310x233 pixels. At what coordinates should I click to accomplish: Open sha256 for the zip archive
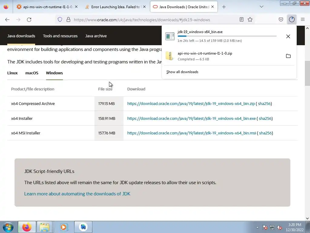264,104
